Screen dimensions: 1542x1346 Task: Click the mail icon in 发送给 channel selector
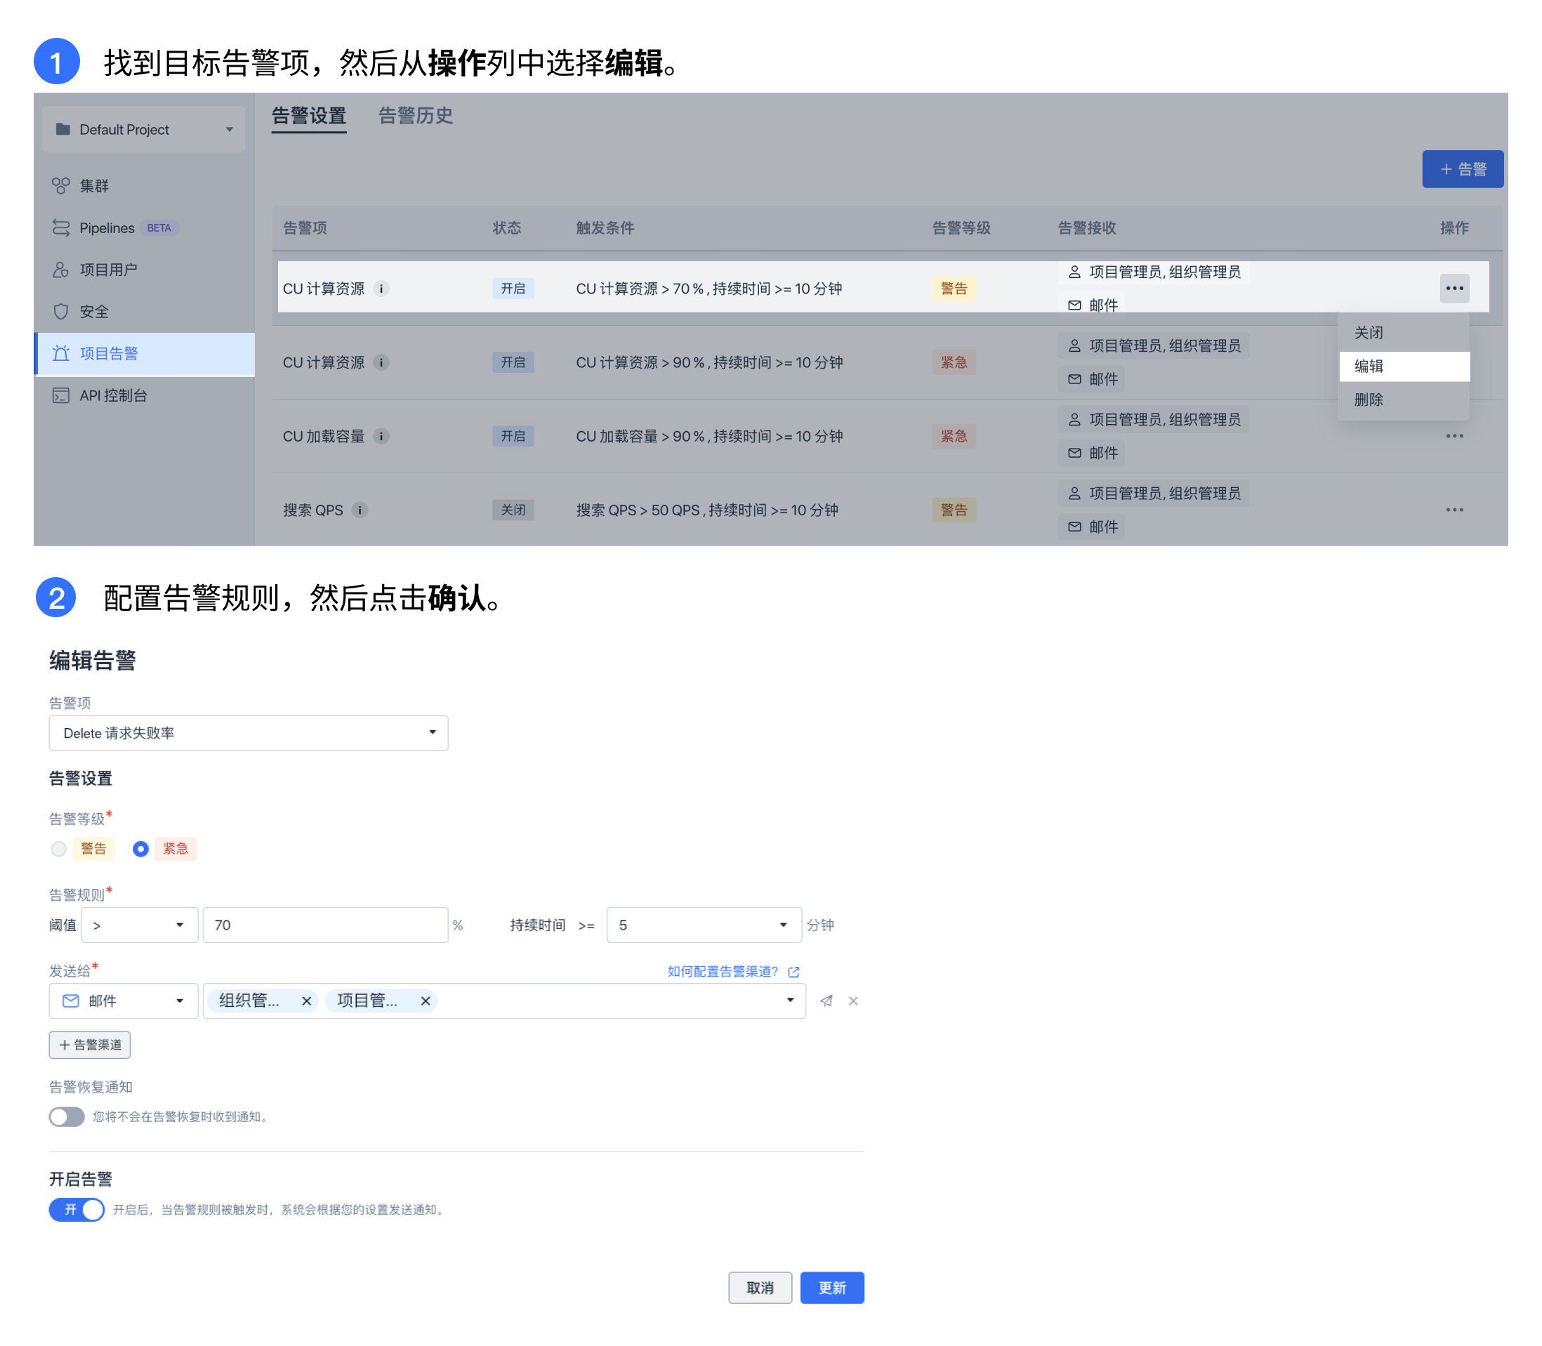(x=71, y=1001)
